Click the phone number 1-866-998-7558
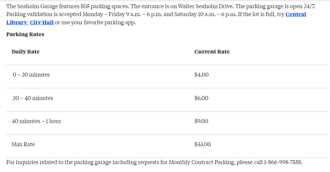This screenshot has height=172, width=330. tap(282, 162)
